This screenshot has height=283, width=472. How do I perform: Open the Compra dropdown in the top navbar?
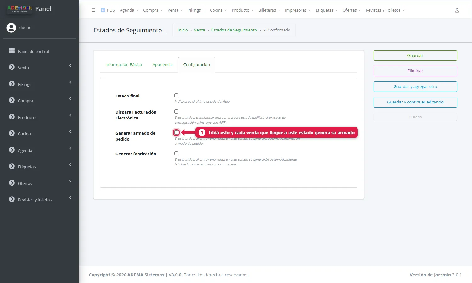pyautogui.click(x=153, y=10)
